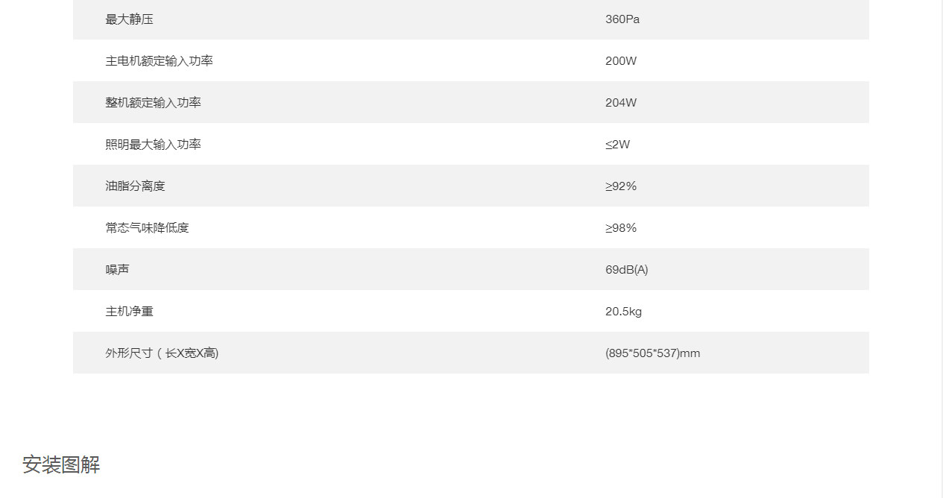
Task: Click the 油脂分离度 row label
Action: coord(135,186)
